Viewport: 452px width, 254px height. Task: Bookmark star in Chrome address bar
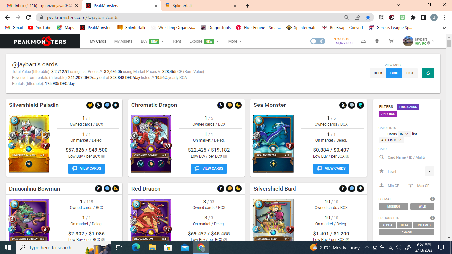[x=368, y=17]
